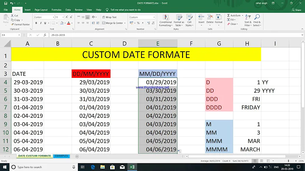This screenshot has height=171, width=305.
Task: Open the Cell Styles gallery
Action: click(189, 20)
